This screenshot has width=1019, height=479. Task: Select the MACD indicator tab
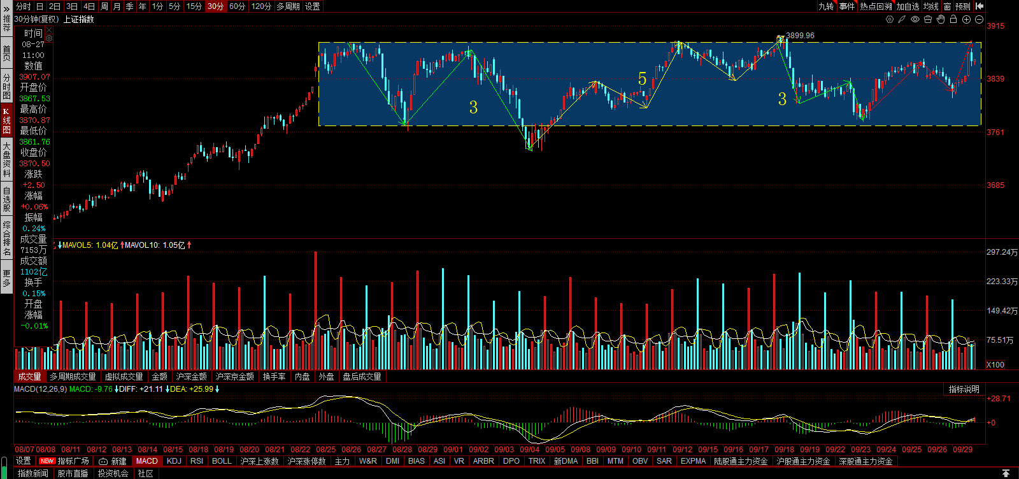(146, 461)
